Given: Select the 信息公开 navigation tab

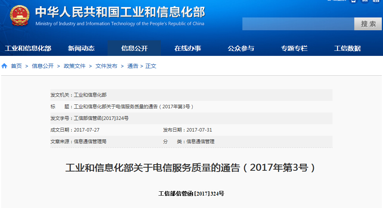Looking at the screenshot, I should (134, 49).
